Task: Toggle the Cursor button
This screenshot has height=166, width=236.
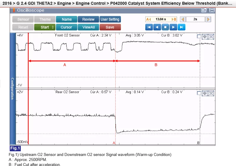Action: point(67,27)
